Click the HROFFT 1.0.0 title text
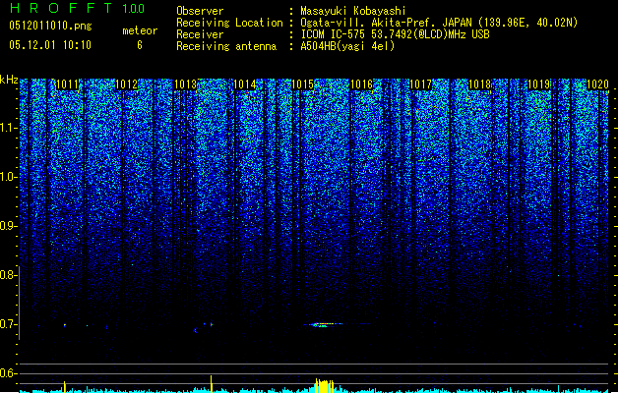 pyautogui.click(x=77, y=8)
